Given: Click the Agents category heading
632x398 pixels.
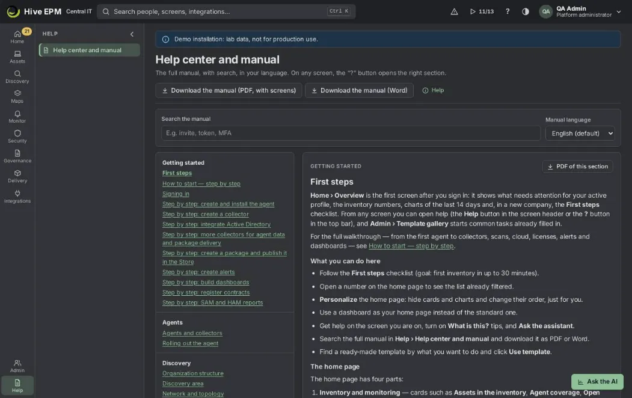Looking at the screenshot, I should pyautogui.click(x=173, y=323).
